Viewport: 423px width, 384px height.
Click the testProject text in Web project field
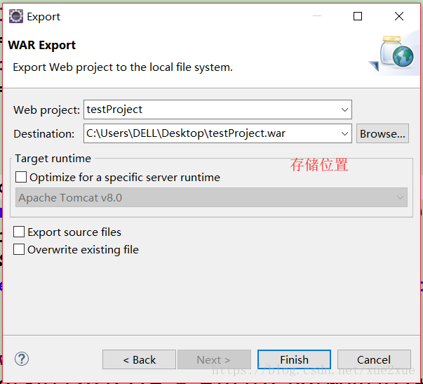click(114, 110)
